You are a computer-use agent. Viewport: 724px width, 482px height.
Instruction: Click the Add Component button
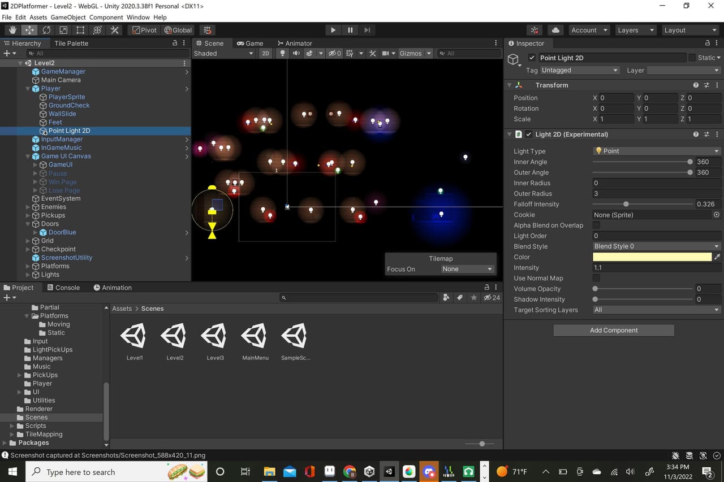pyautogui.click(x=614, y=331)
